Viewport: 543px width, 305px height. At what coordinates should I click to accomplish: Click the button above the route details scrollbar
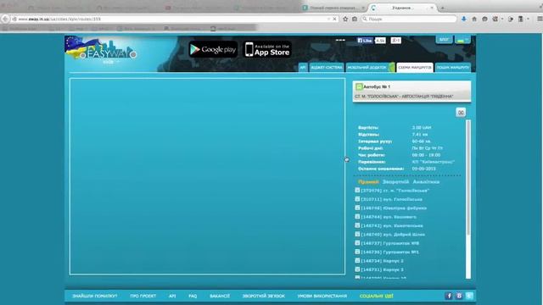(461, 113)
